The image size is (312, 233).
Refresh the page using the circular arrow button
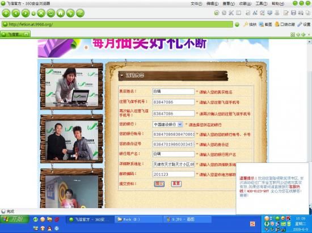click(50, 13)
